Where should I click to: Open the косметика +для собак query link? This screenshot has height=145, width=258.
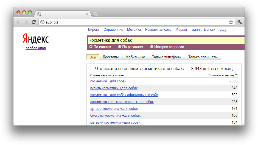(x=108, y=81)
